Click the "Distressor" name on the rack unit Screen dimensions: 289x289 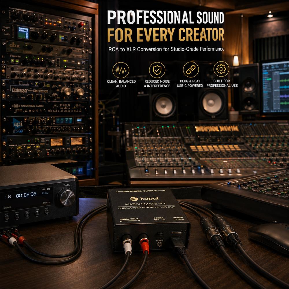pos(20,90)
